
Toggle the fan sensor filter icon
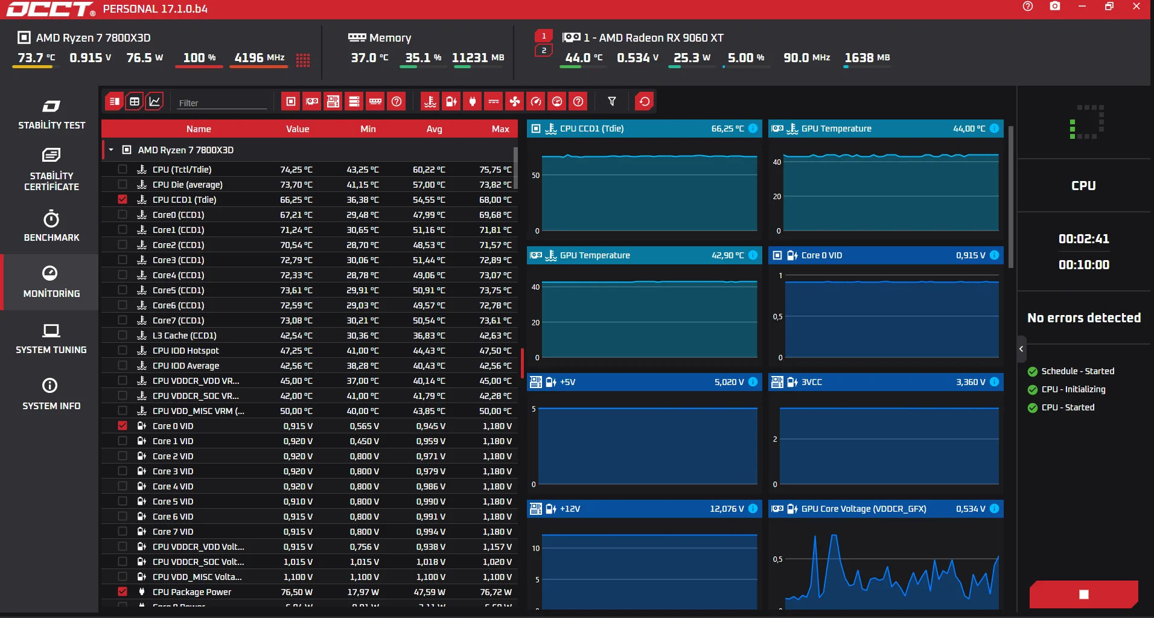[x=515, y=101]
